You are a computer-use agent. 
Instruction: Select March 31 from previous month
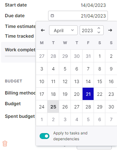88,56
